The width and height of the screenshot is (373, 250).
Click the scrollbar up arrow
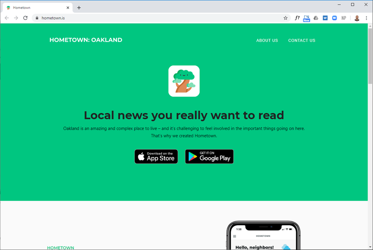(370, 26)
